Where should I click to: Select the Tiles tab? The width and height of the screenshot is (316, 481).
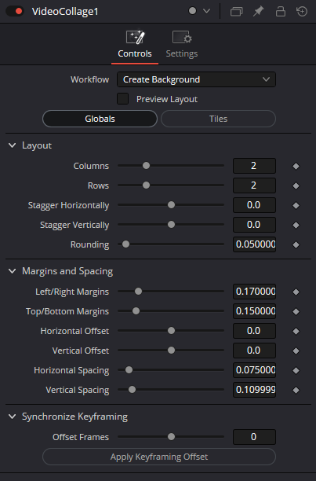point(218,119)
